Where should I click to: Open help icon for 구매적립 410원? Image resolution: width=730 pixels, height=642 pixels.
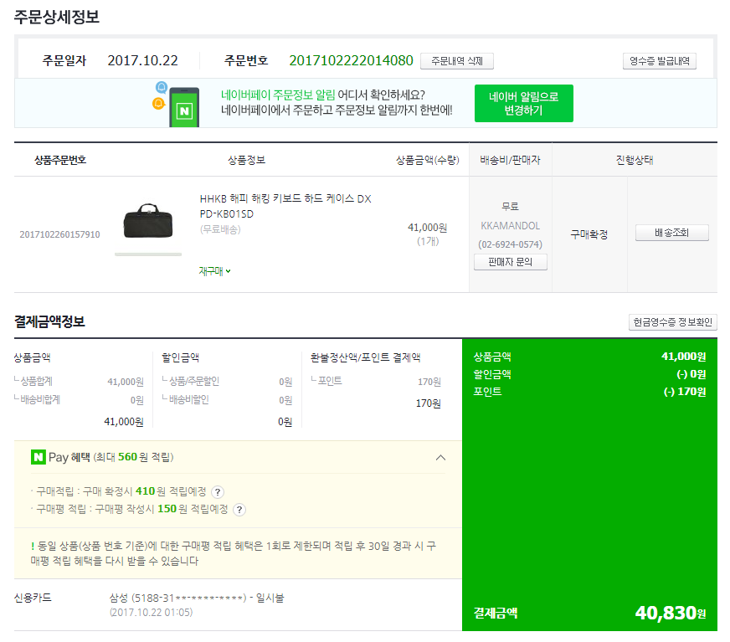click(x=218, y=492)
